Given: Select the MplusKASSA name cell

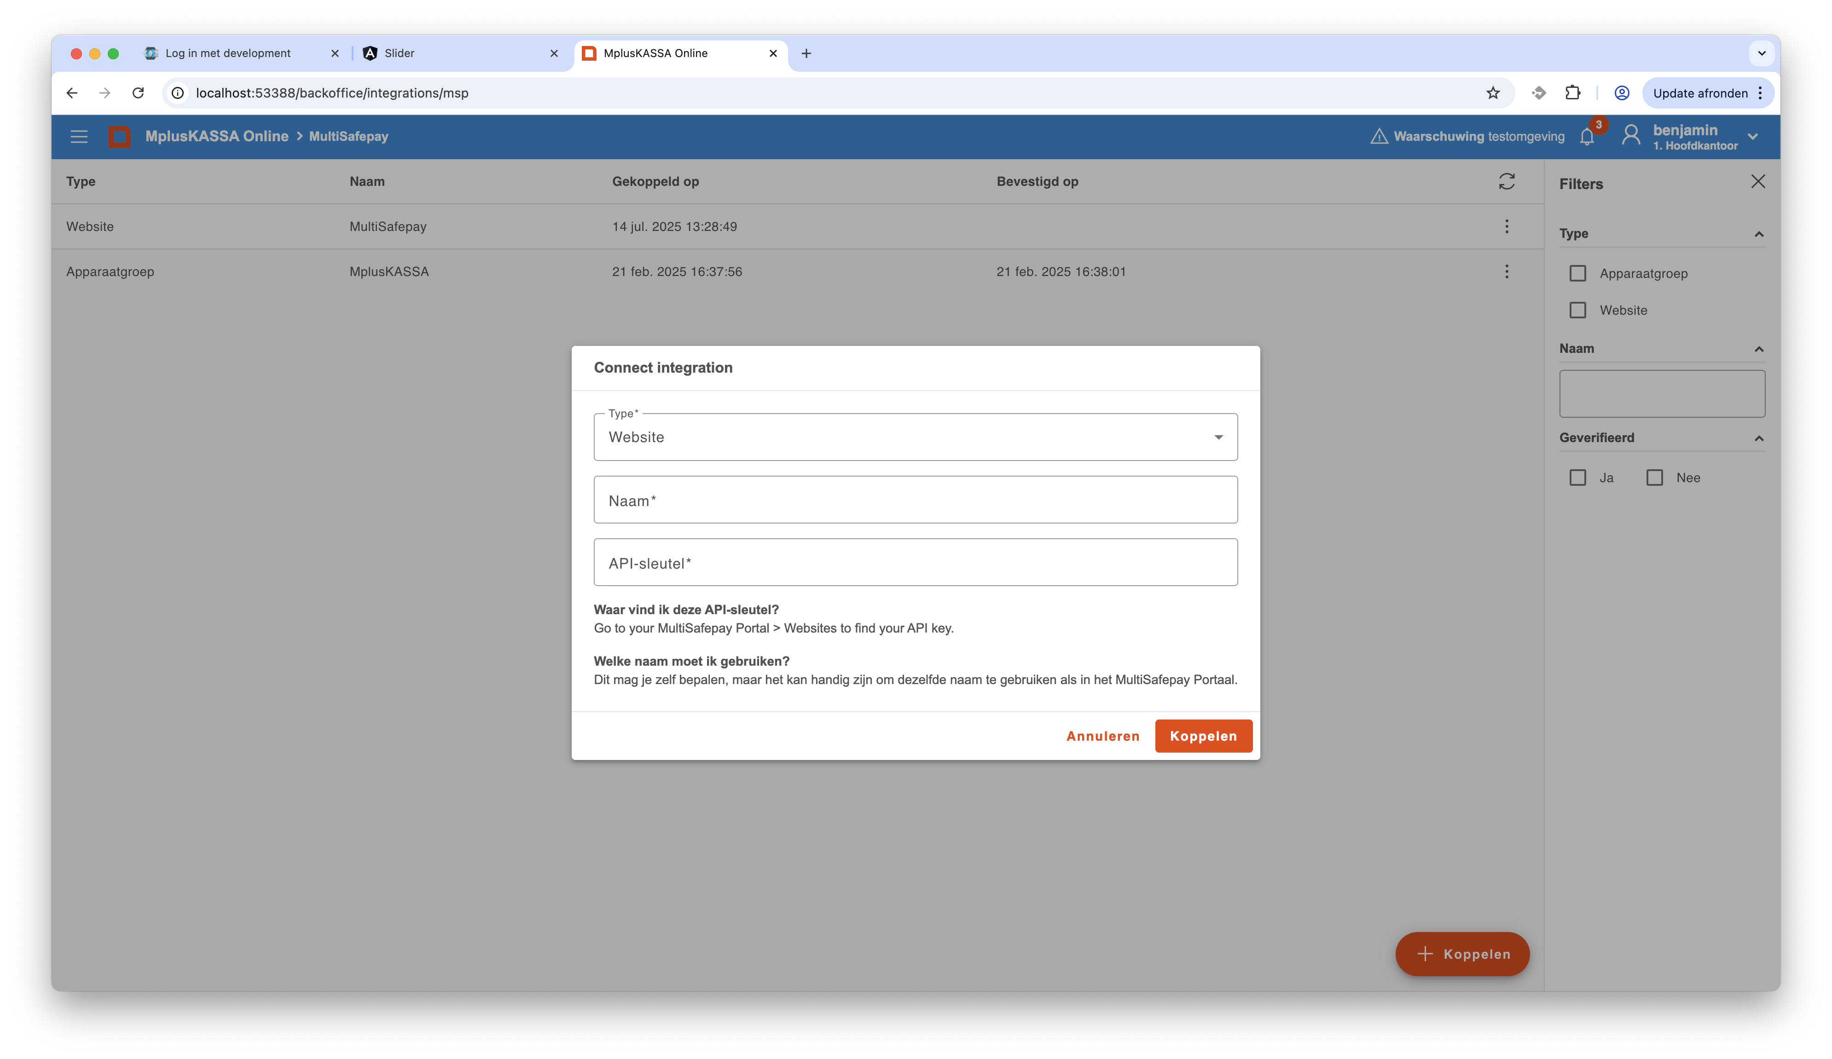Looking at the screenshot, I should pyautogui.click(x=389, y=271).
